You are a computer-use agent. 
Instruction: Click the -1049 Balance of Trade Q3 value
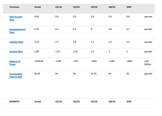click(93, 62)
